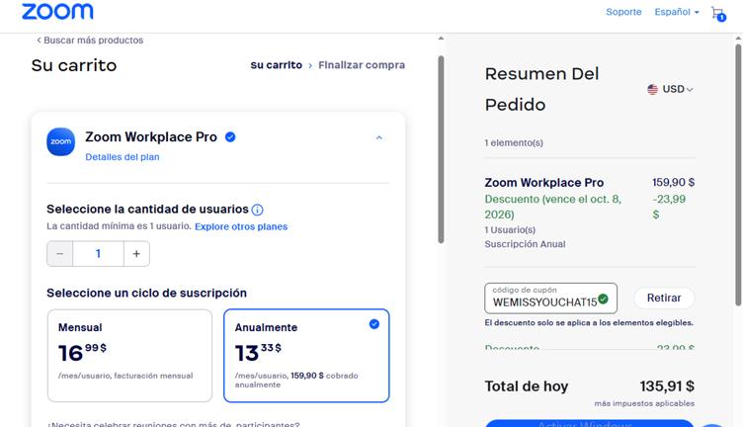The width and height of the screenshot is (743, 427).
Task: Click the Zoom Workplace Pro app icon
Action: pos(60,141)
